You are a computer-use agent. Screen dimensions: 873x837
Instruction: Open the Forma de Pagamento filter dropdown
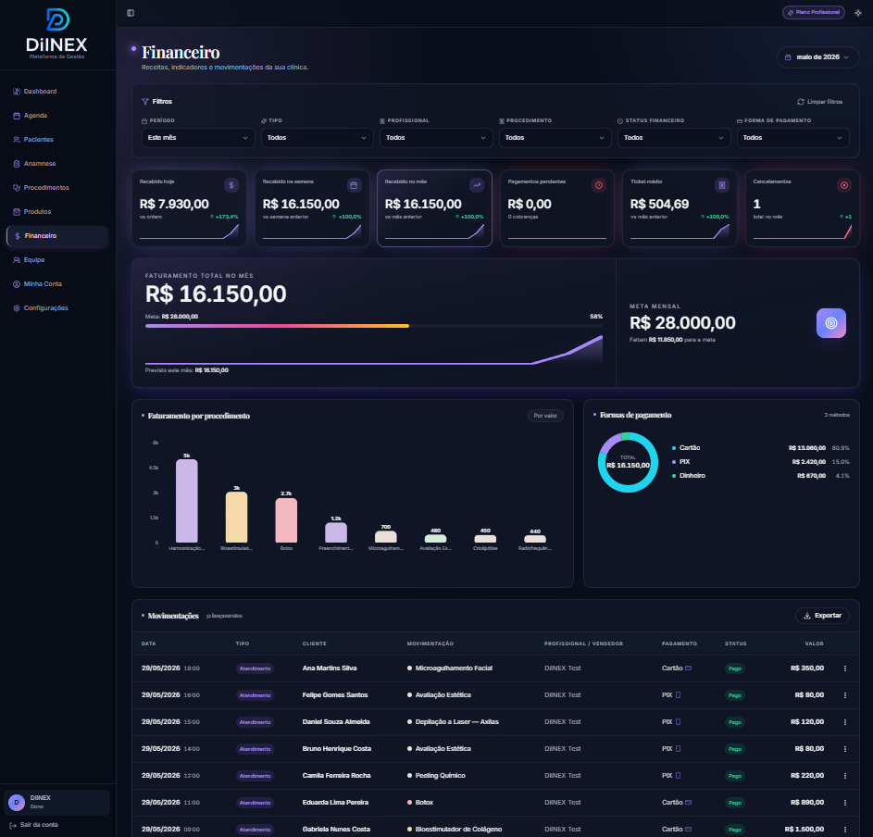(792, 138)
